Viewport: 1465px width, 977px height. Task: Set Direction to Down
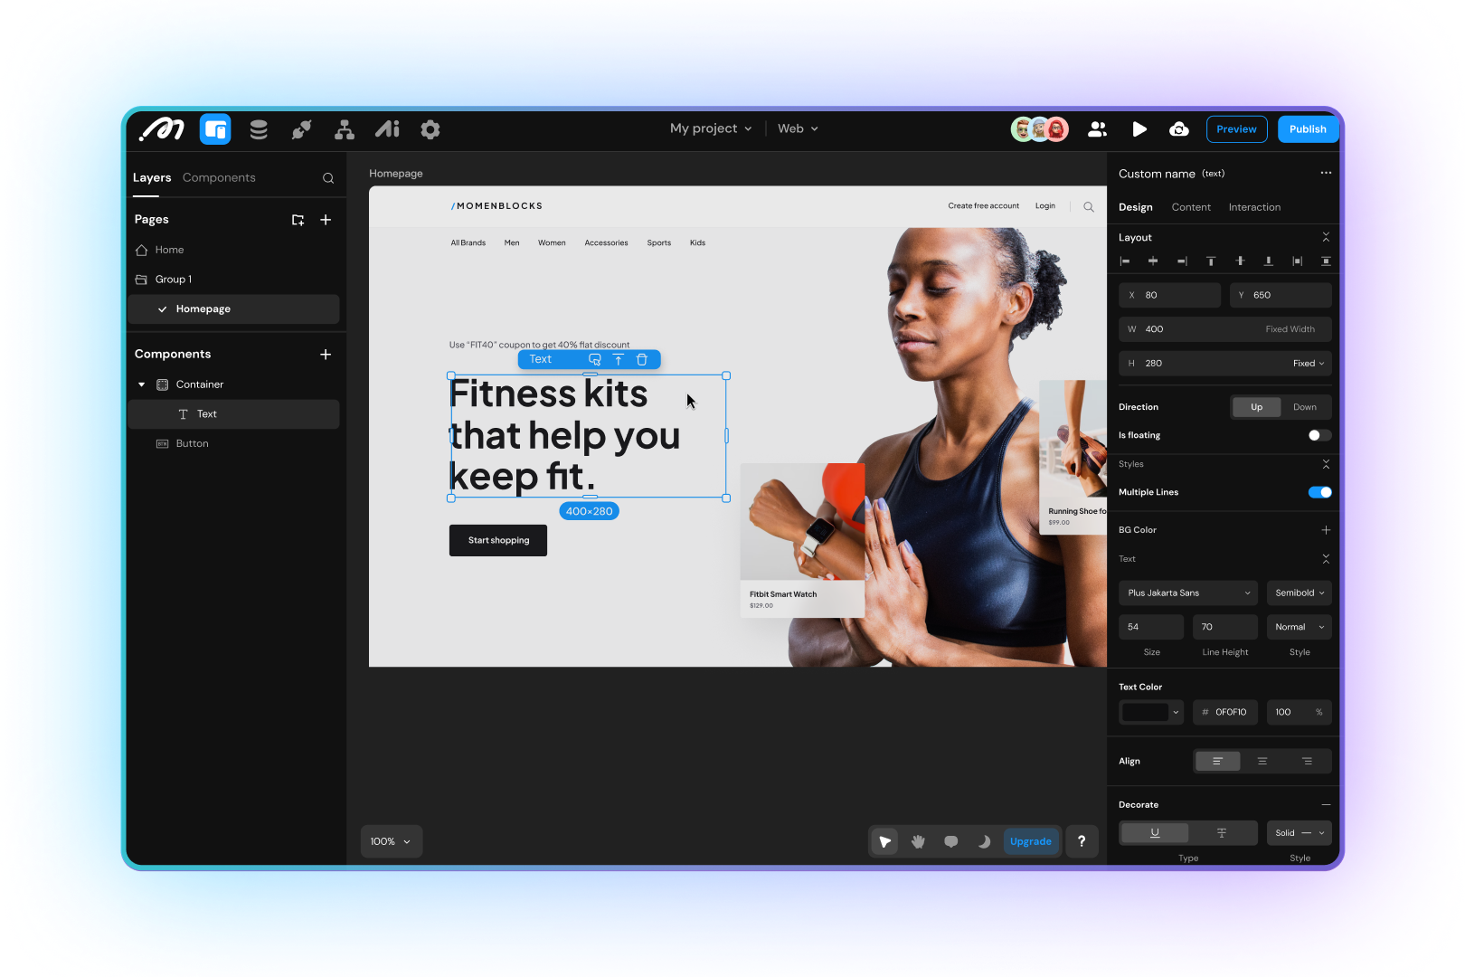click(x=1304, y=407)
